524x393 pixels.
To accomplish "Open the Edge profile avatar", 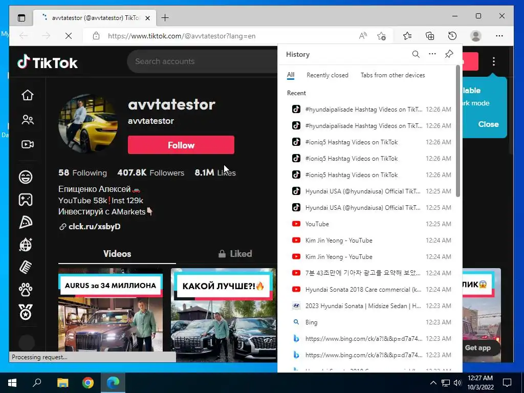I will [475, 36].
